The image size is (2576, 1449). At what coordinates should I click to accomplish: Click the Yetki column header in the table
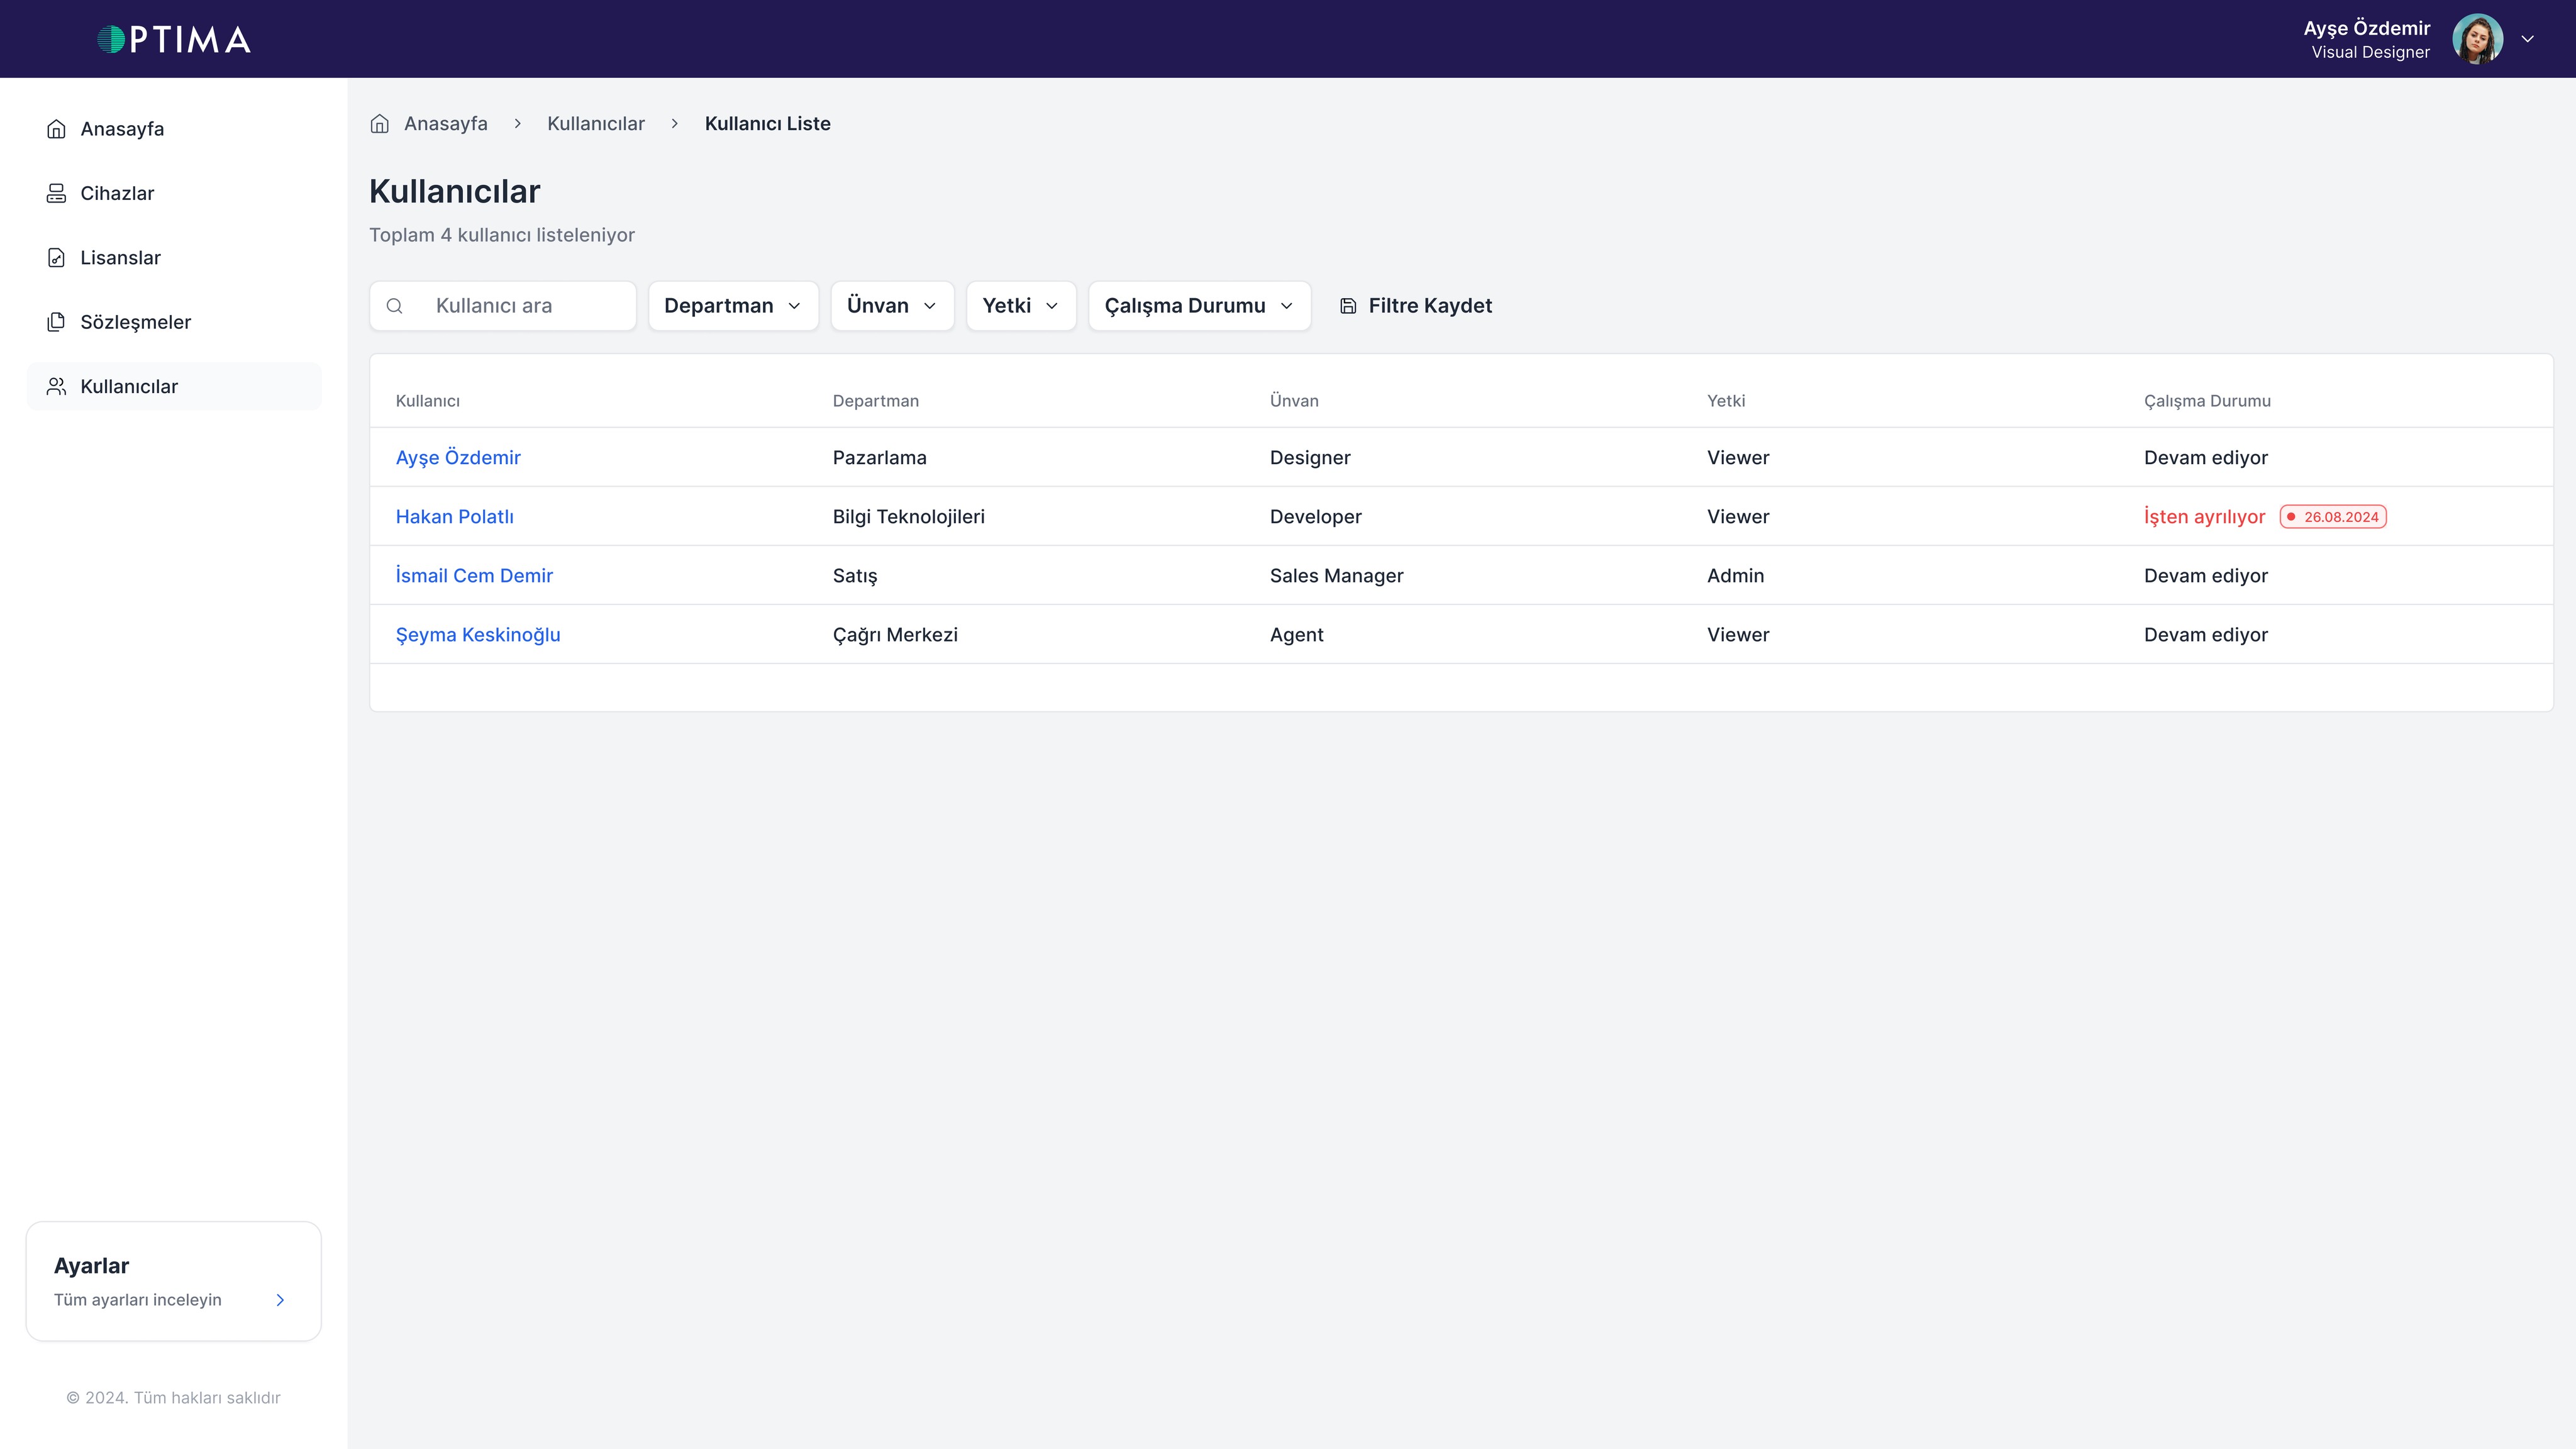pos(1726,401)
